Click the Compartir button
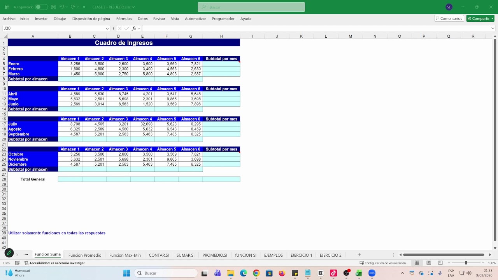Screen dimensions: 498x280 tap(480, 19)
